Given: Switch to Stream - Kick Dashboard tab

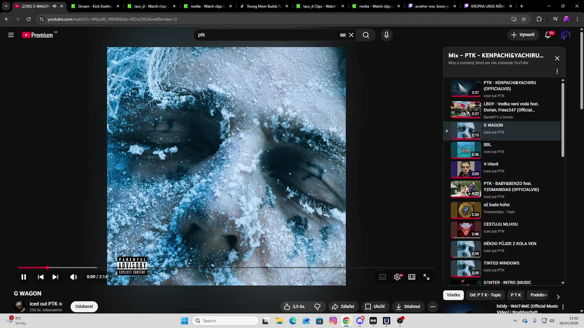Looking at the screenshot, I should (94, 6).
